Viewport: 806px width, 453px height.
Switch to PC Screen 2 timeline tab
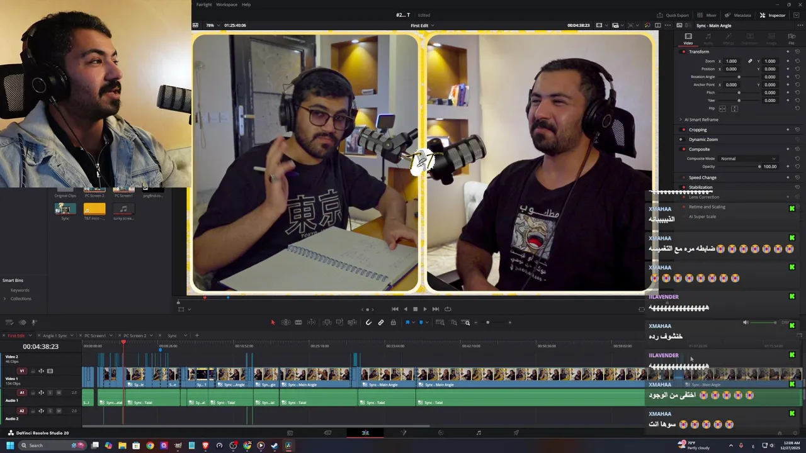pos(135,335)
